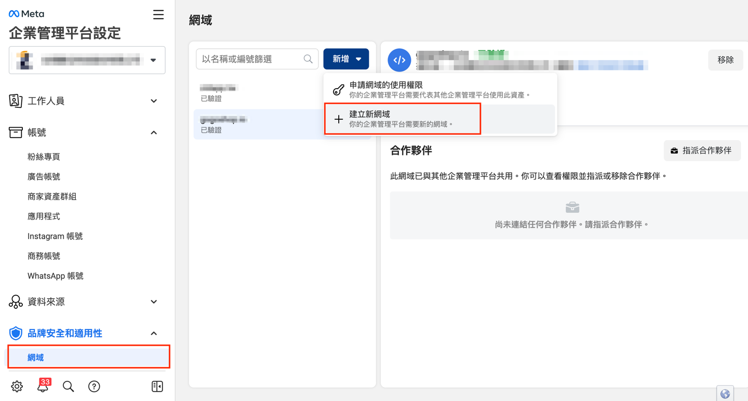Image resolution: width=748 pixels, height=401 pixels.
Task: Click the 移除 button
Action: coord(726,60)
